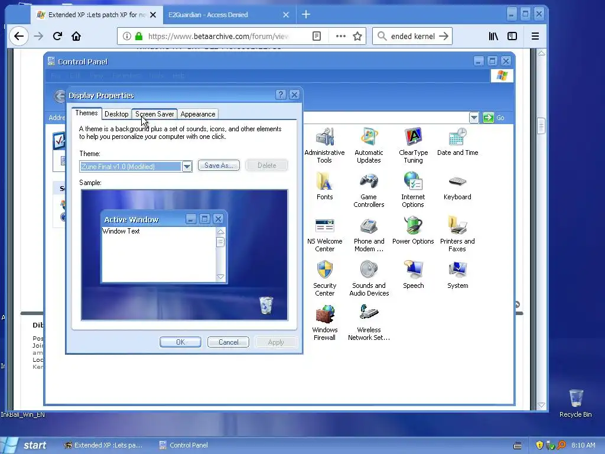The height and width of the screenshot is (454, 605).
Task: Switch to the Themes tab
Action: coord(86,113)
